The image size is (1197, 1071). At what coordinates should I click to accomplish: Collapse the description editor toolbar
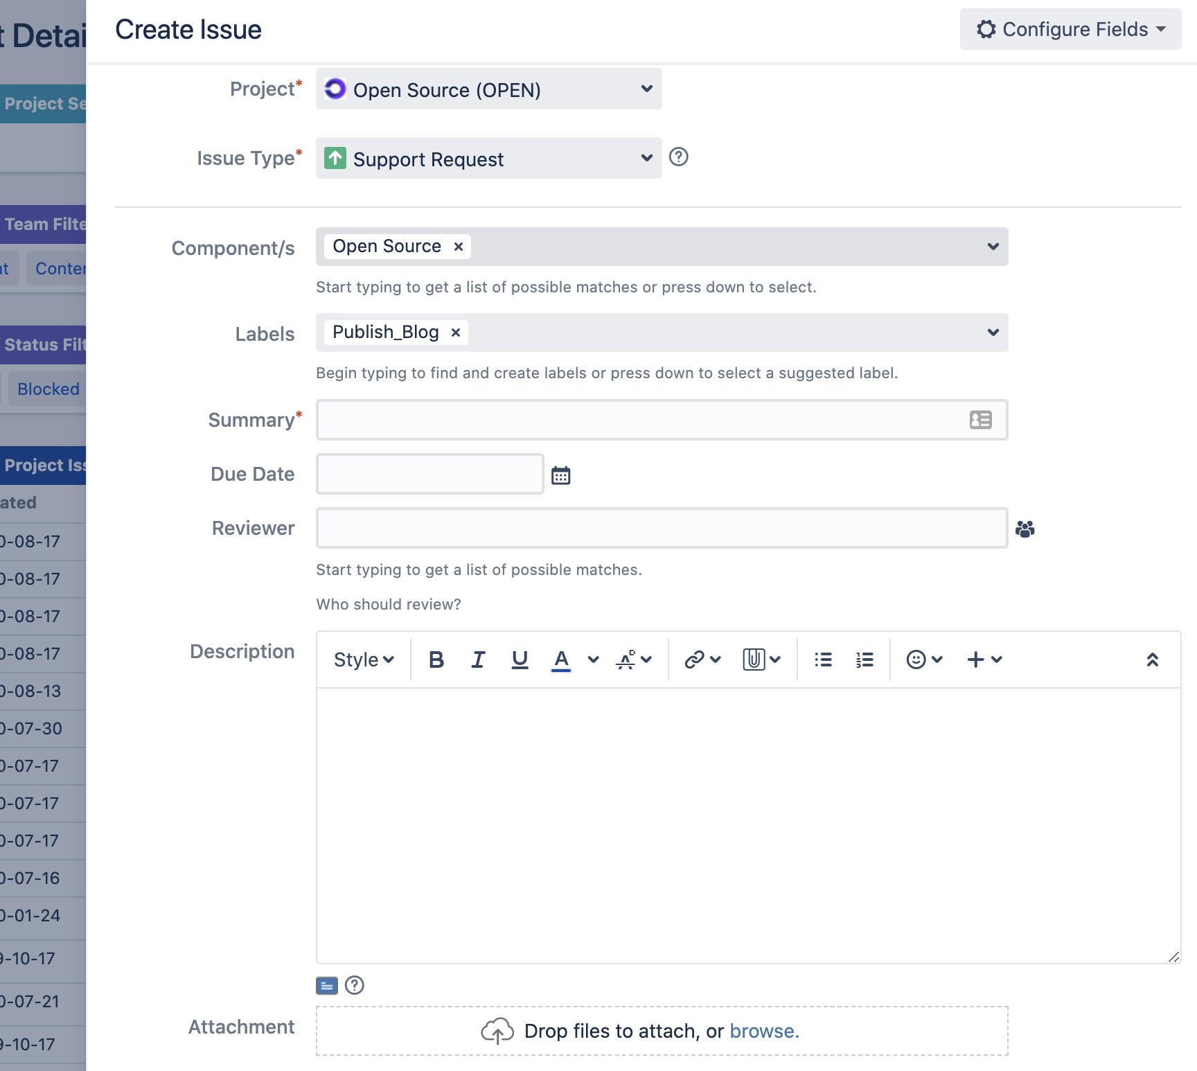pos(1153,660)
